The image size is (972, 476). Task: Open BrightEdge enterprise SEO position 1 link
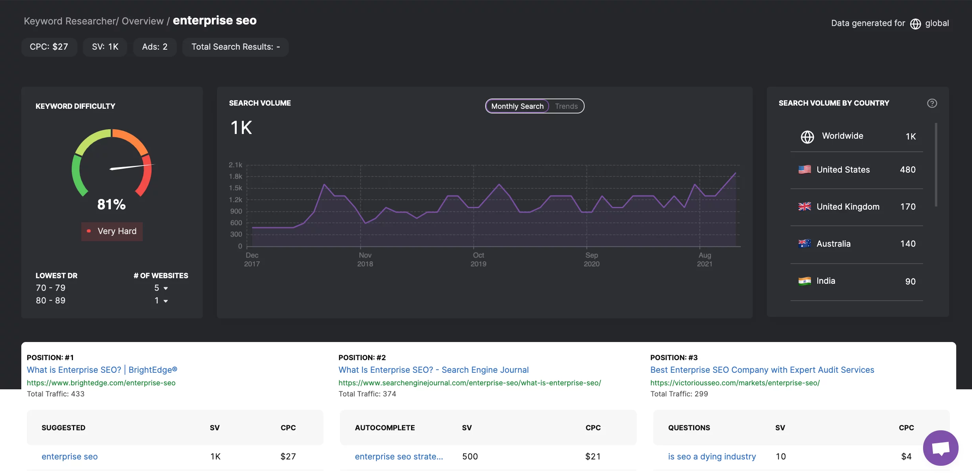click(101, 370)
